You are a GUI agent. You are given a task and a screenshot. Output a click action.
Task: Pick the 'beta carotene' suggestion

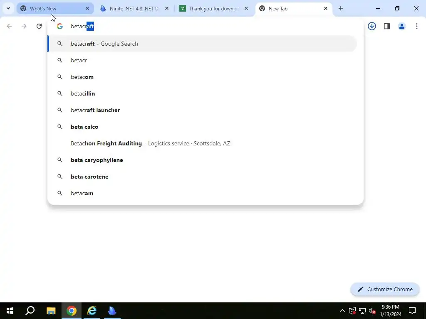(203, 177)
